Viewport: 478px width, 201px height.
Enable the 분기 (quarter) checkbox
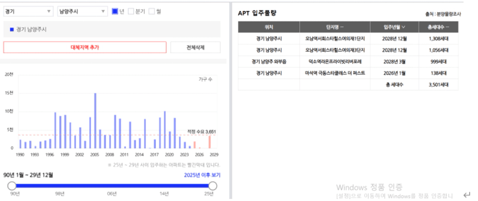coord(131,11)
